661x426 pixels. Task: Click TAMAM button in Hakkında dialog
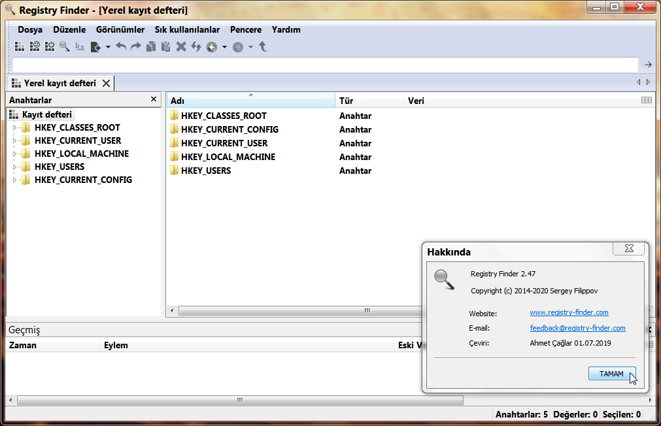[x=612, y=373]
